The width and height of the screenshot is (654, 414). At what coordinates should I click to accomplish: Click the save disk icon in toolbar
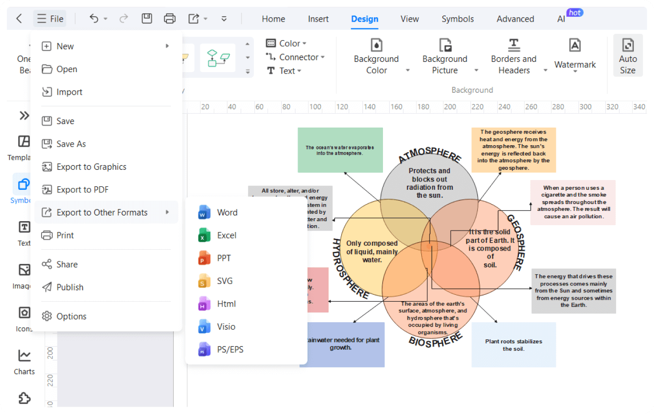[x=146, y=19]
